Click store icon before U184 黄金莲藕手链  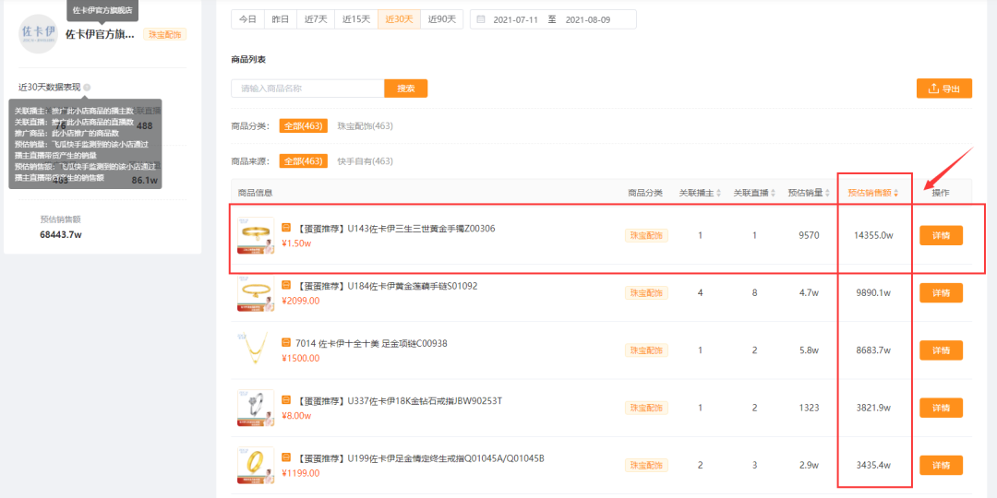coord(286,285)
